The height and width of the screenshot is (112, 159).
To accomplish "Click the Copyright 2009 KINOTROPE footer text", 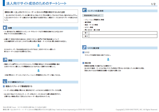I will point(137,110).
